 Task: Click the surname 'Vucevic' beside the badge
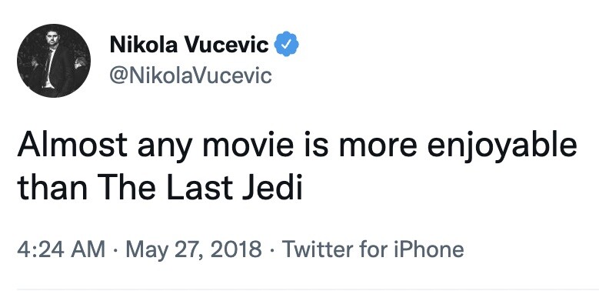click(227, 45)
